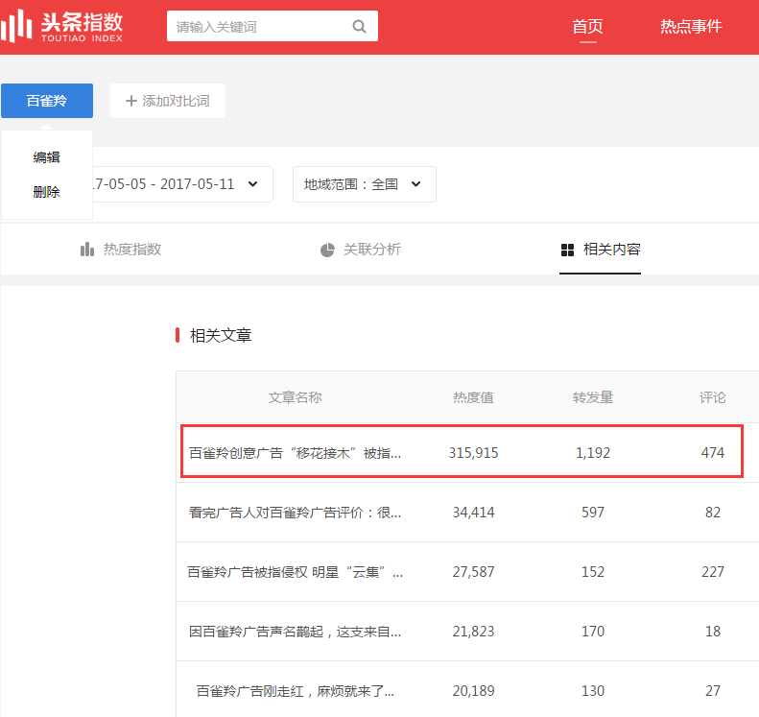Click the plus icon in 添加对比词
This screenshot has height=717, width=759.
[131, 101]
